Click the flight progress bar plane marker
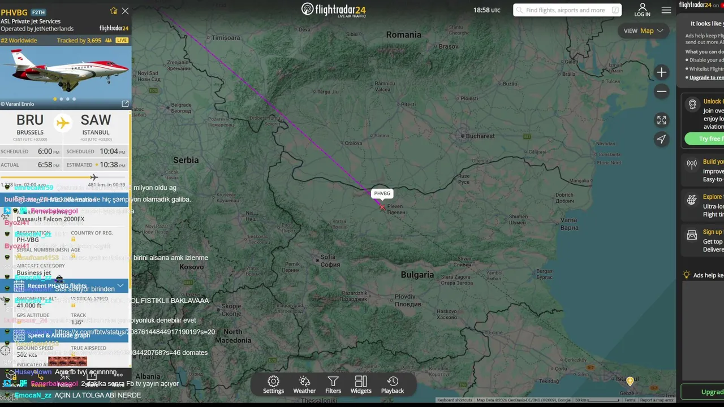This screenshot has height=407, width=724. 94,177
